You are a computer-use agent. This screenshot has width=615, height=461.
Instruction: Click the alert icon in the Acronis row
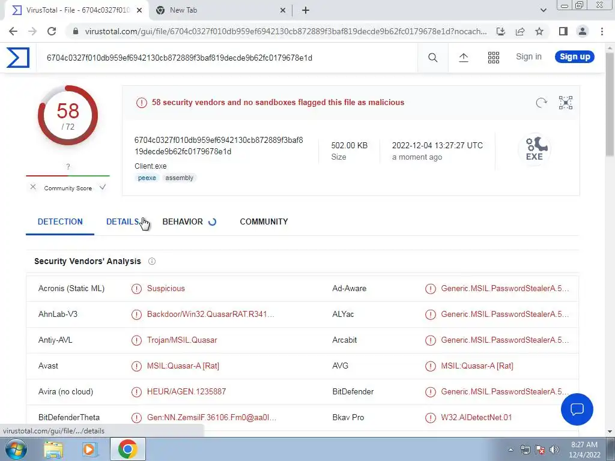pos(136,289)
